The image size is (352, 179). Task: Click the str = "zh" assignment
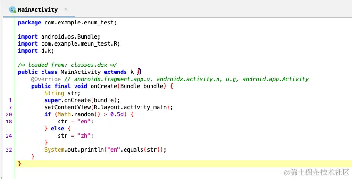[75, 136]
